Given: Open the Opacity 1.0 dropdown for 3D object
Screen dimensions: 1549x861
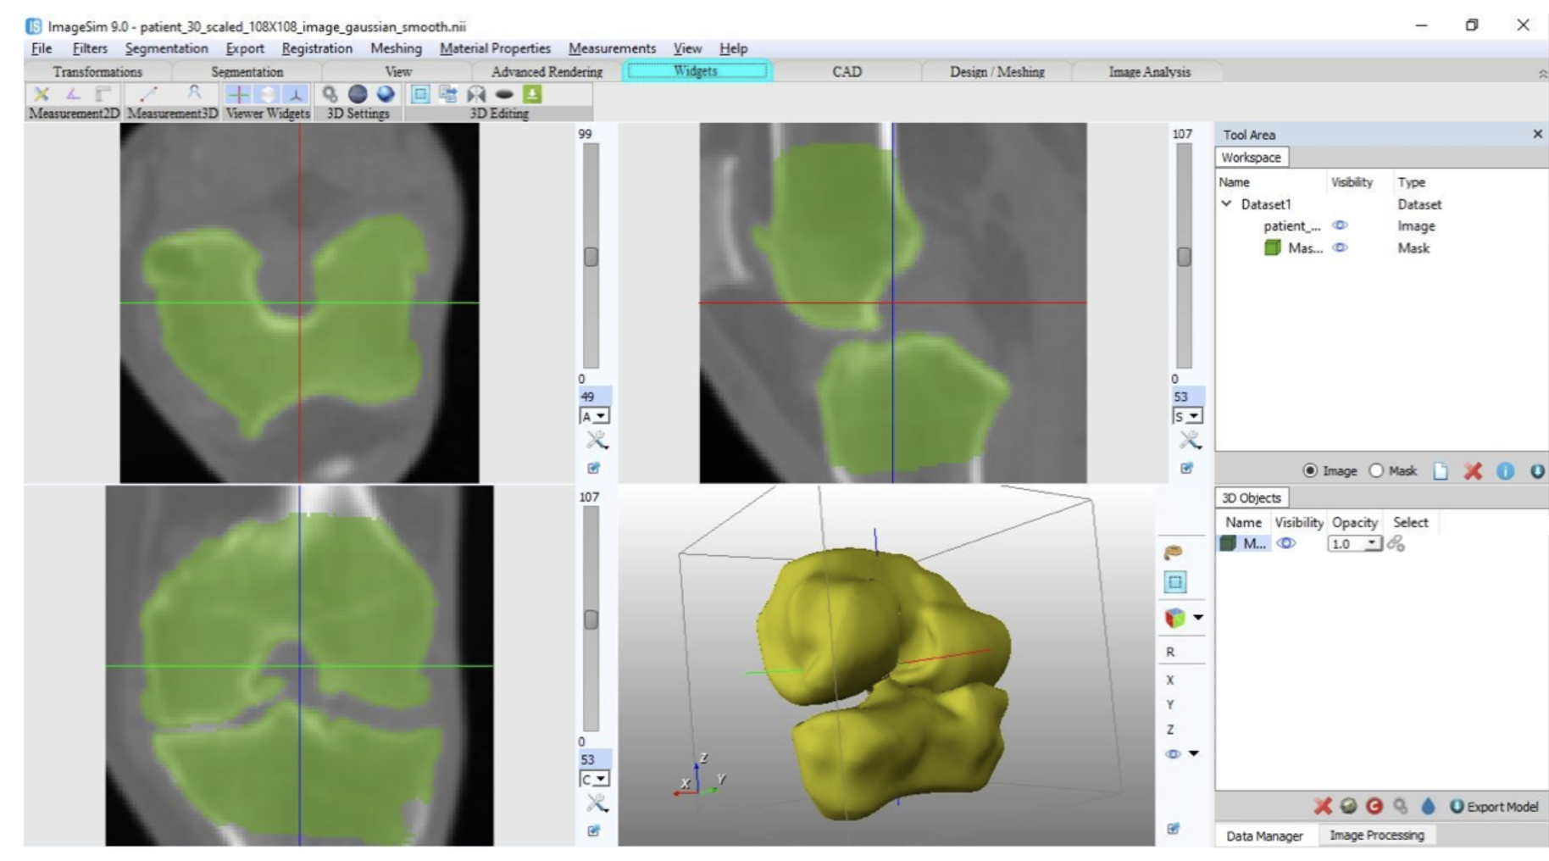Looking at the screenshot, I should 1371,544.
